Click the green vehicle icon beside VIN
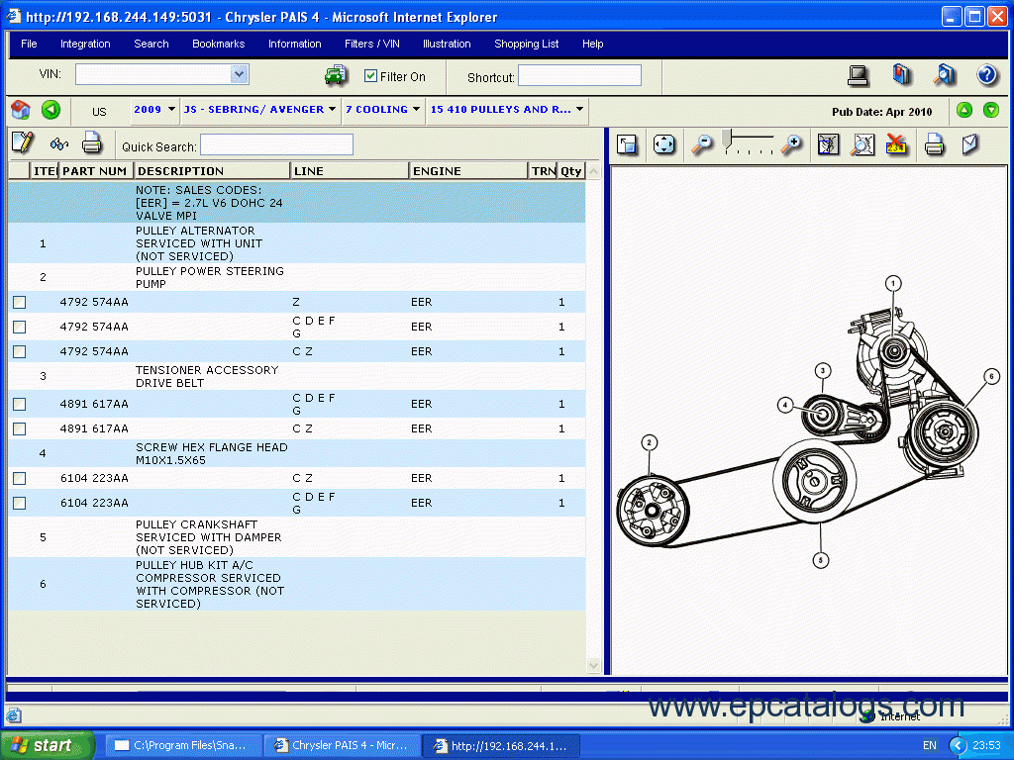The image size is (1014, 760). [336, 75]
